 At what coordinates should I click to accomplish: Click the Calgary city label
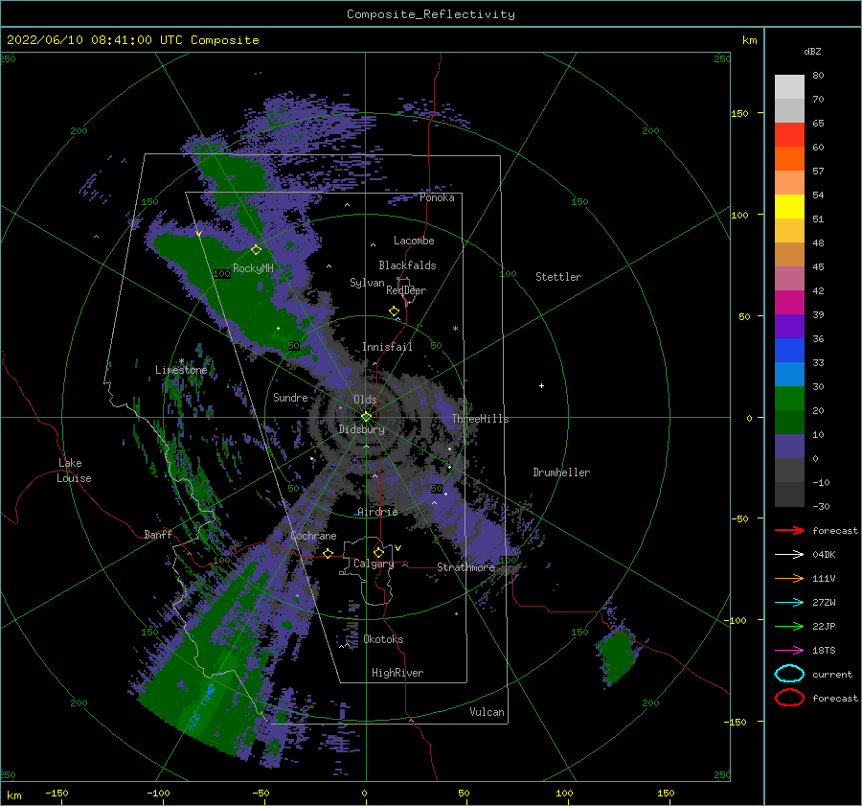pos(374,564)
